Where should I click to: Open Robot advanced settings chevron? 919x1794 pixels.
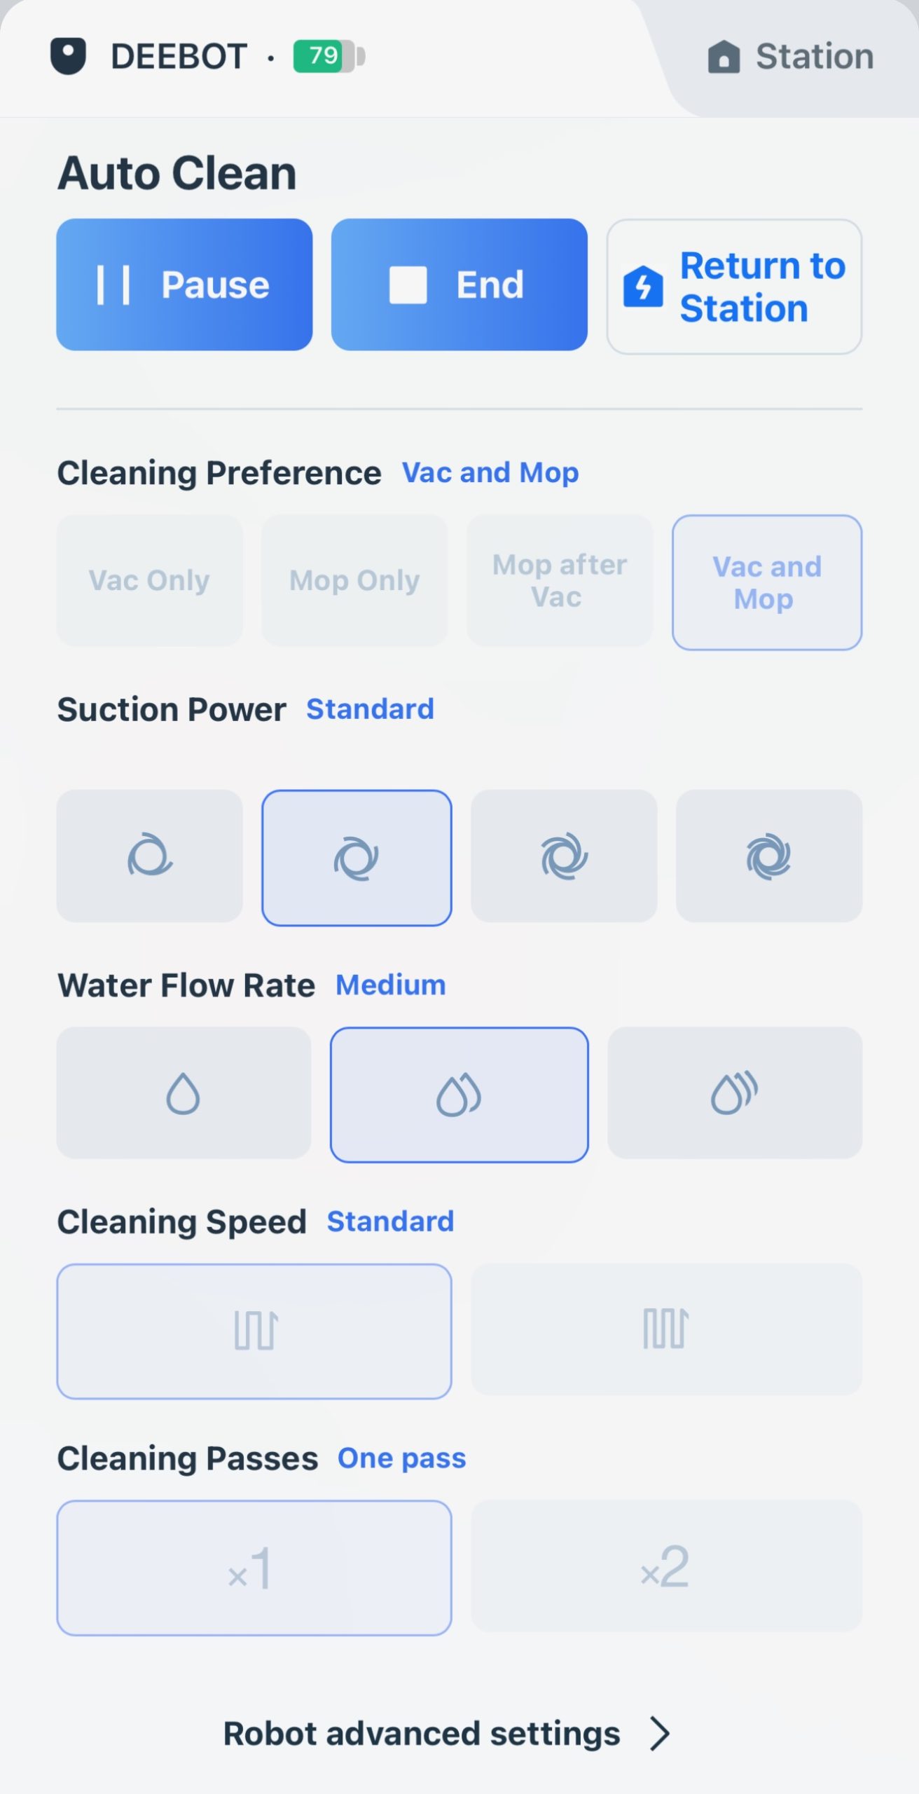[x=659, y=1734]
